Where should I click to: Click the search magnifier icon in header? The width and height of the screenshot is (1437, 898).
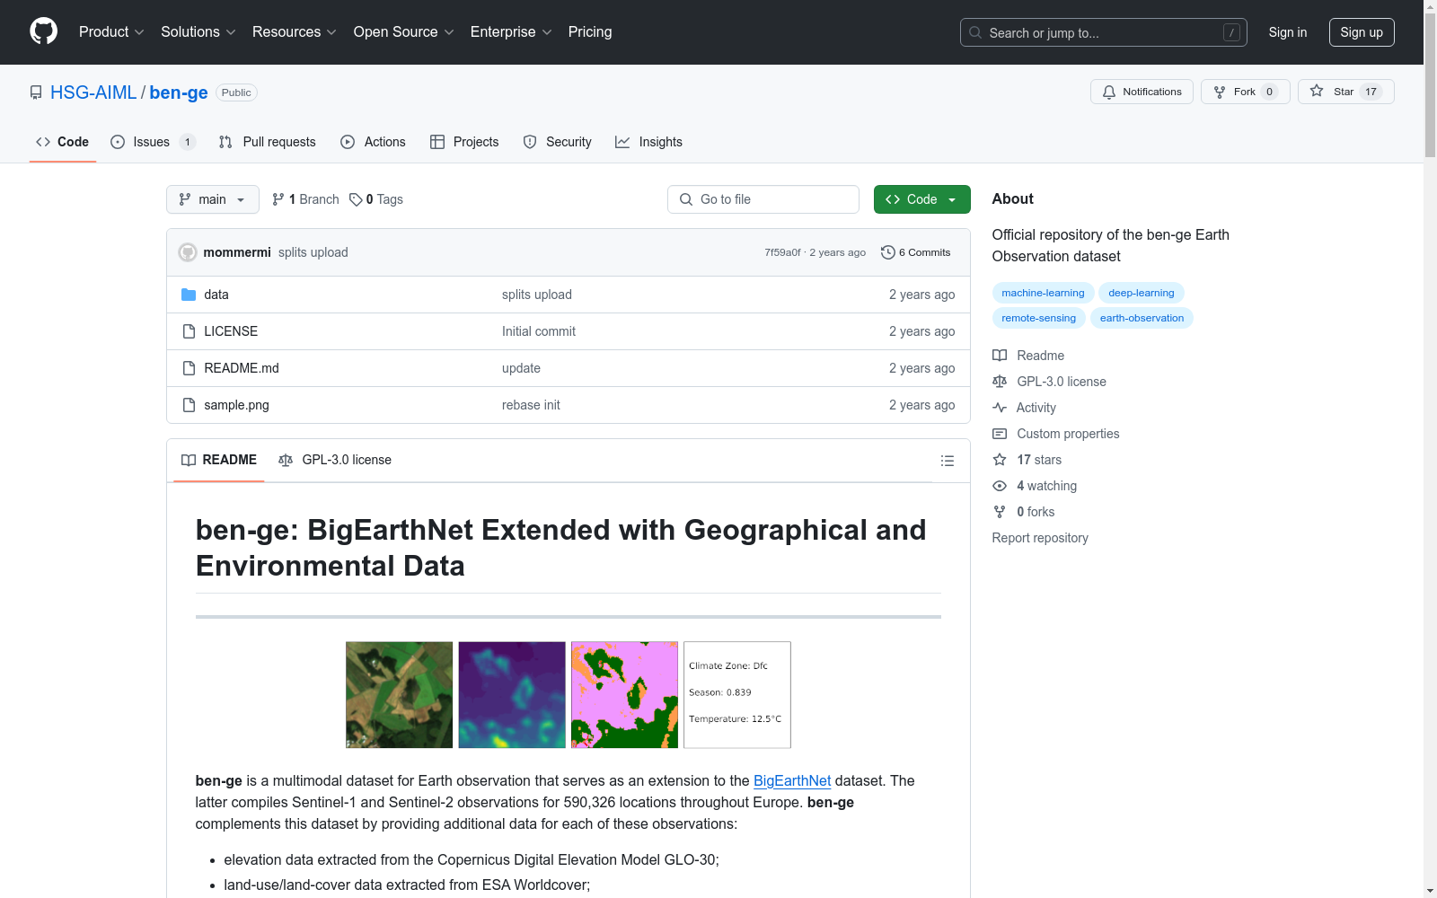click(x=975, y=32)
